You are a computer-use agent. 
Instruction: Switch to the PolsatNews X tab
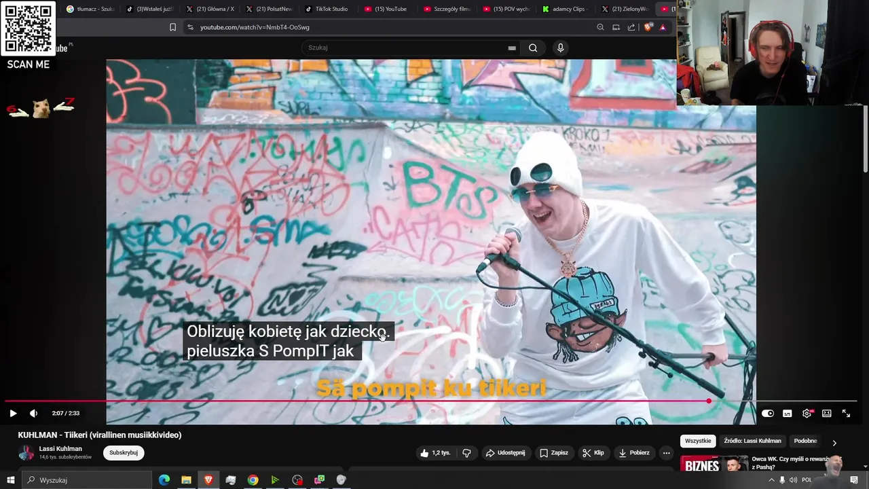point(269,9)
